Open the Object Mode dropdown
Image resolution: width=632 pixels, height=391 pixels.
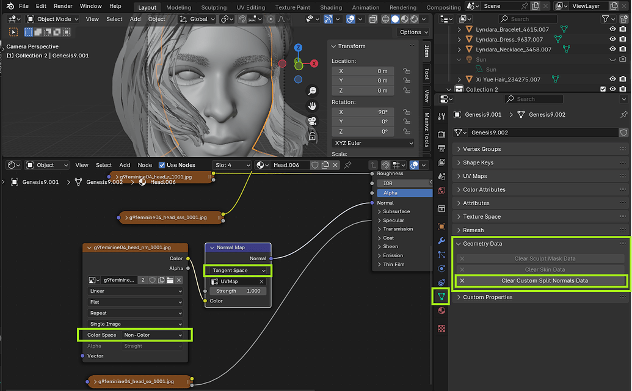[53, 19]
